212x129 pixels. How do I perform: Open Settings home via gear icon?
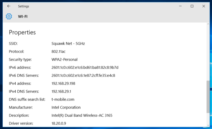(9, 17)
